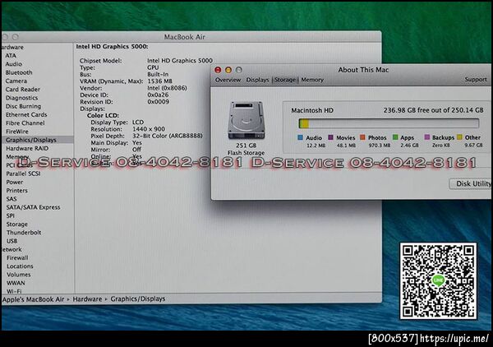Click '236.98 GB free out of 250.14 GB'
This screenshot has height=347, width=493.
point(433,110)
